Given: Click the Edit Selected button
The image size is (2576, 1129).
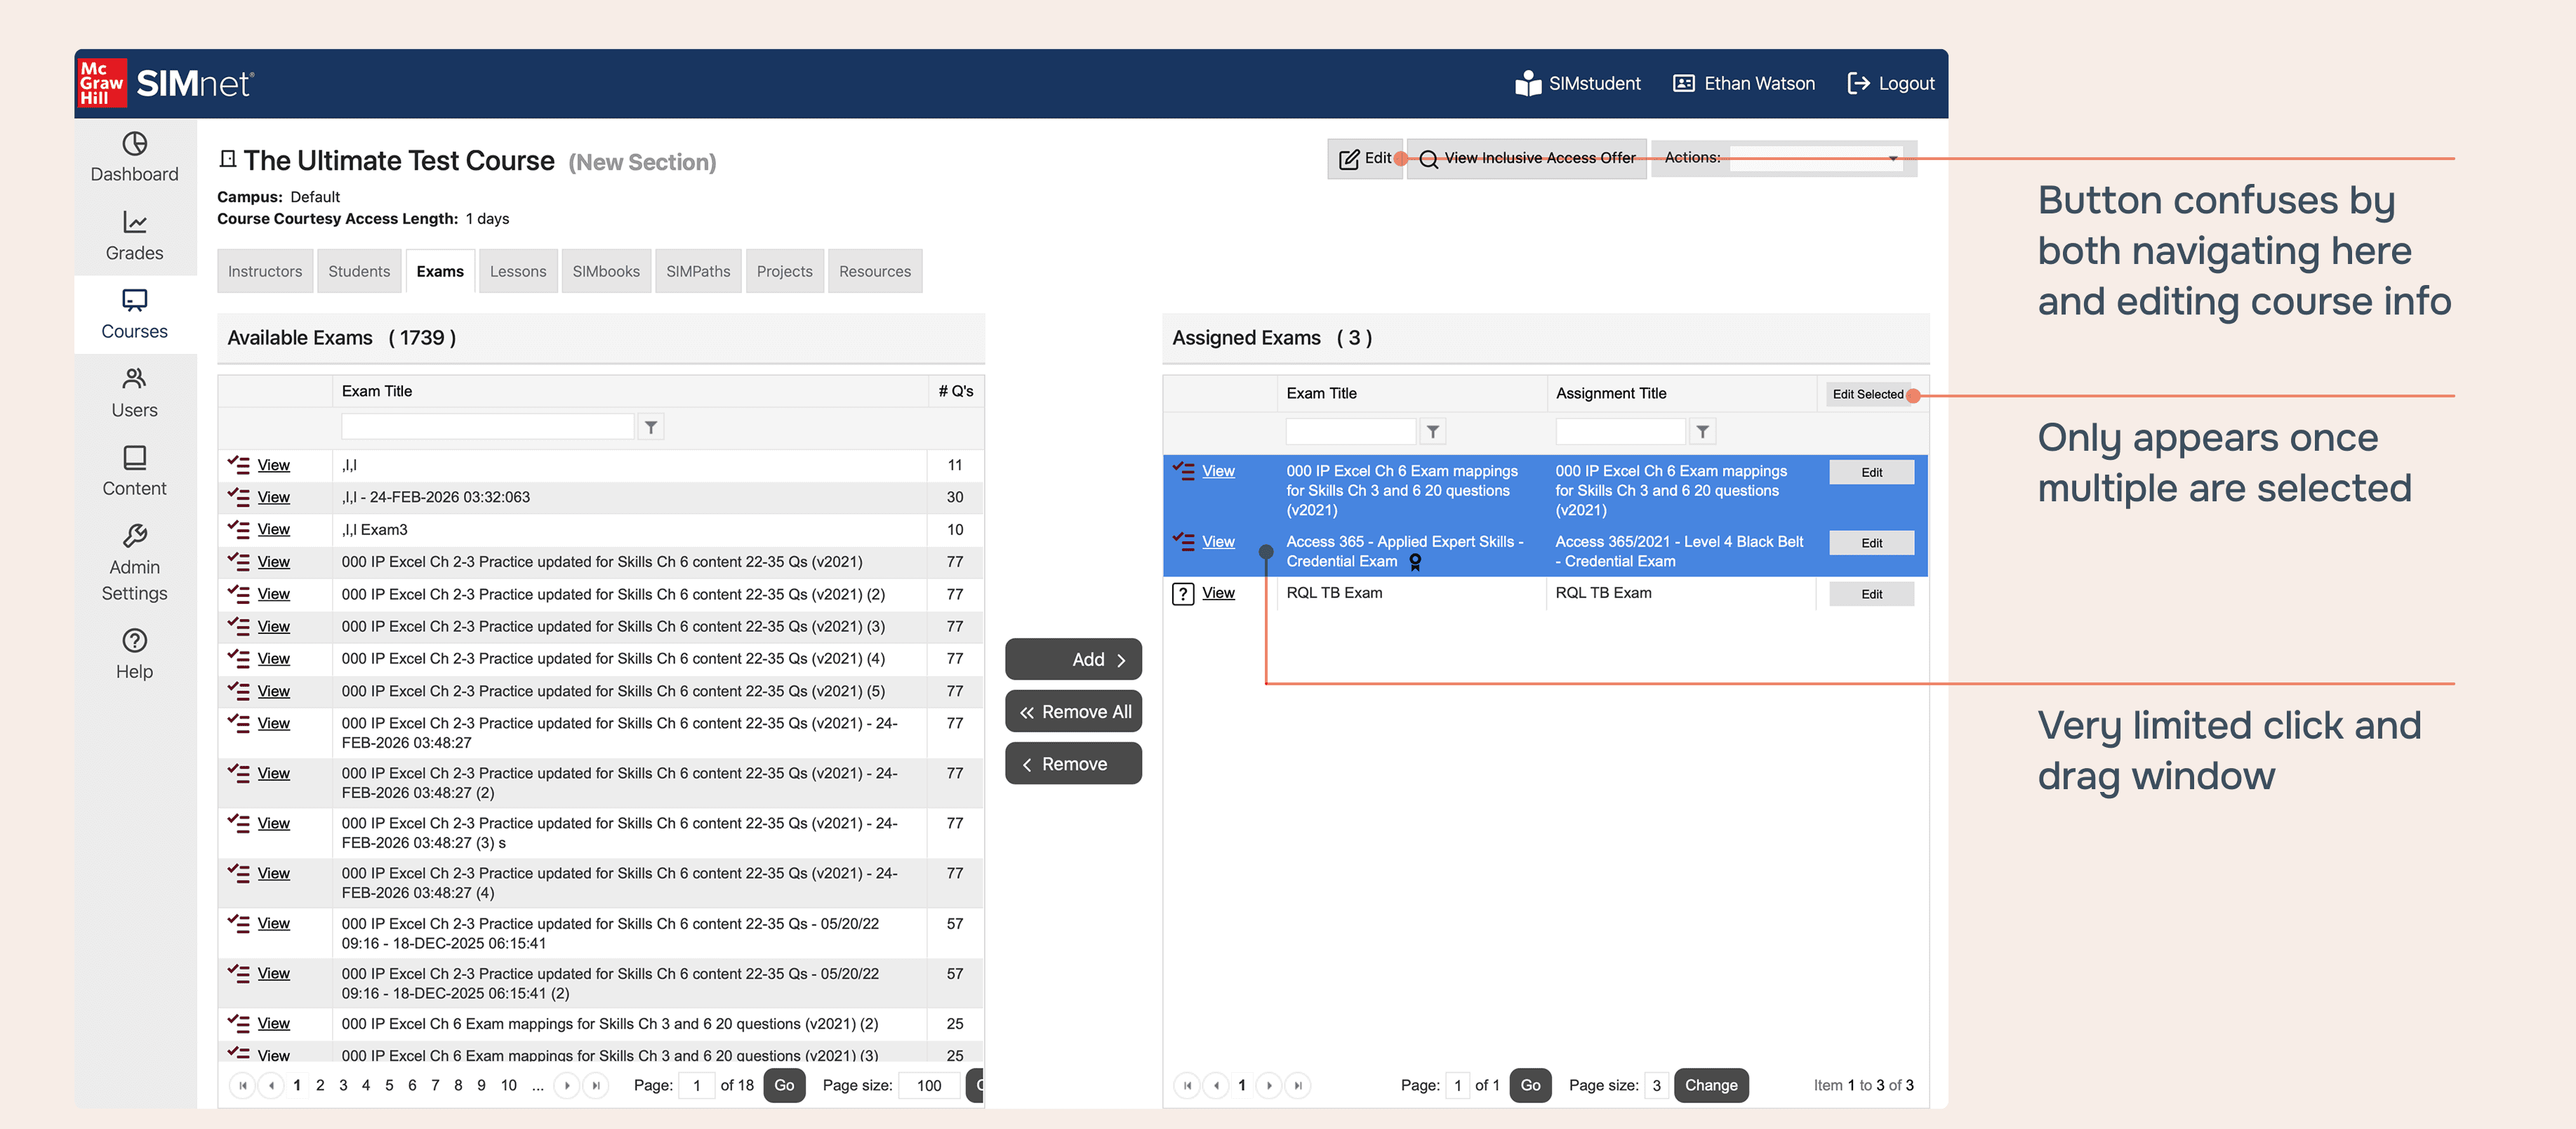Looking at the screenshot, I should tap(1867, 395).
